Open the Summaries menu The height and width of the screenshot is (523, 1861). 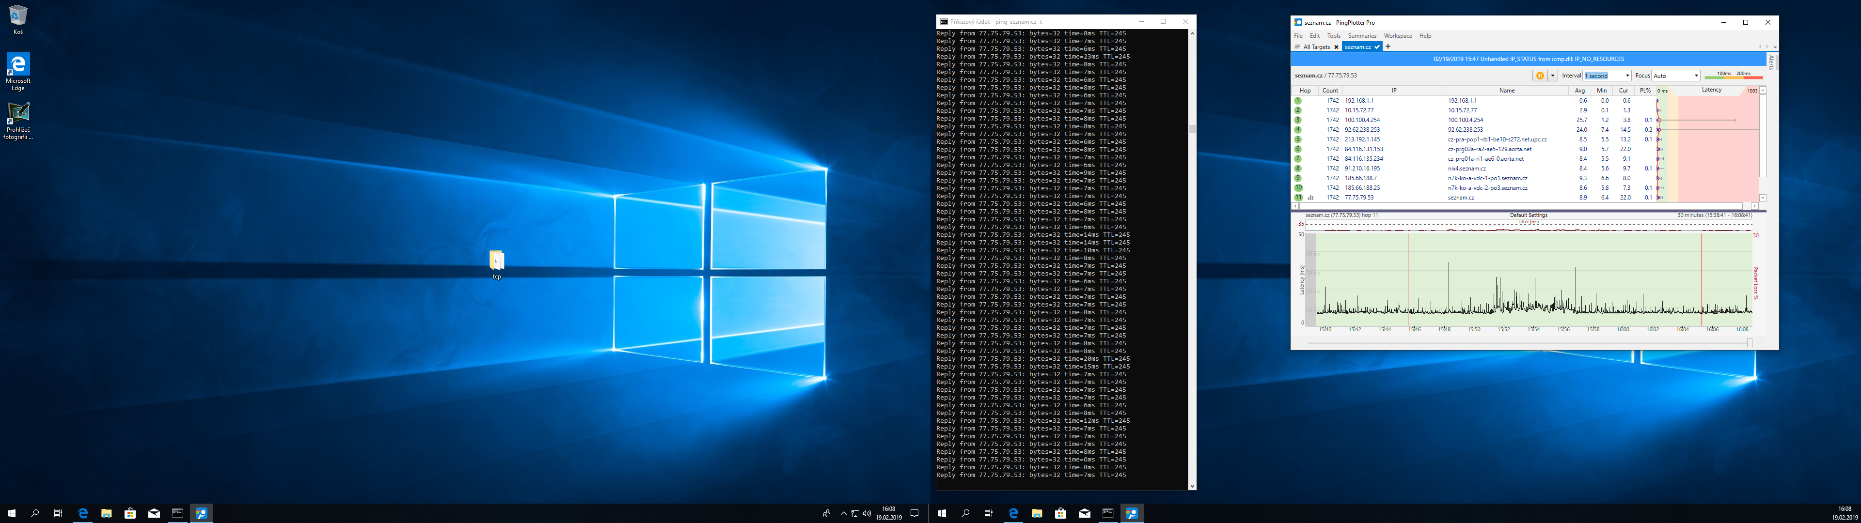pyautogui.click(x=1362, y=35)
